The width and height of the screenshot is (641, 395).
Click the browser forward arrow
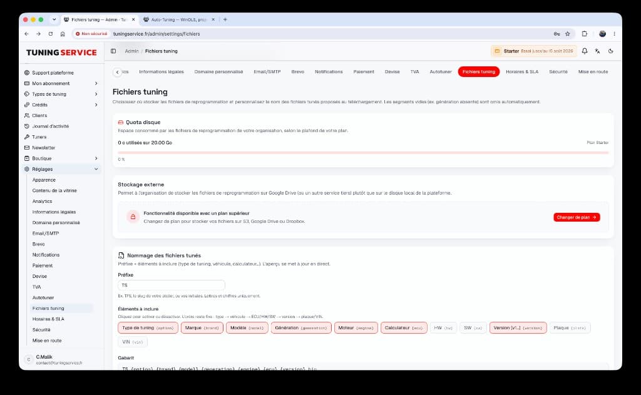click(38, 34)
